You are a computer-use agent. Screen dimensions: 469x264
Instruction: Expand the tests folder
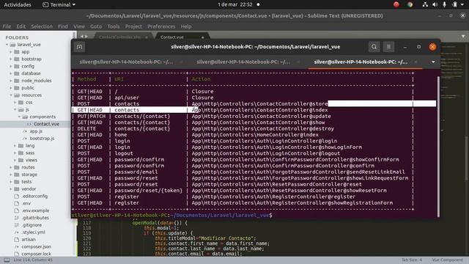[x=11, y=182]
